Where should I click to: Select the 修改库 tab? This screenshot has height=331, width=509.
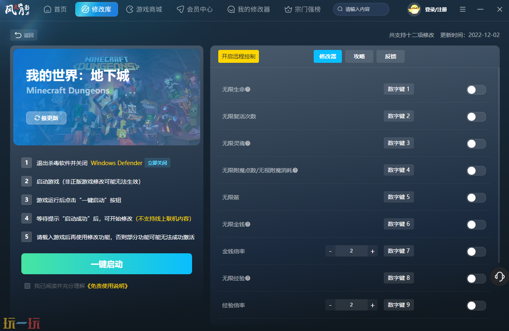point(97,9)
